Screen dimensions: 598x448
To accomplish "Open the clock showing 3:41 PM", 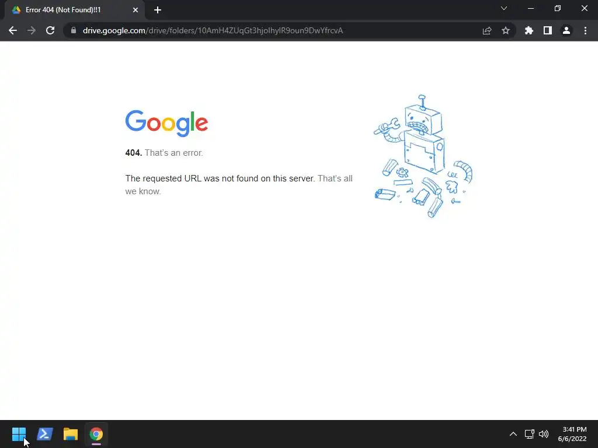I will tap(572, 434).
